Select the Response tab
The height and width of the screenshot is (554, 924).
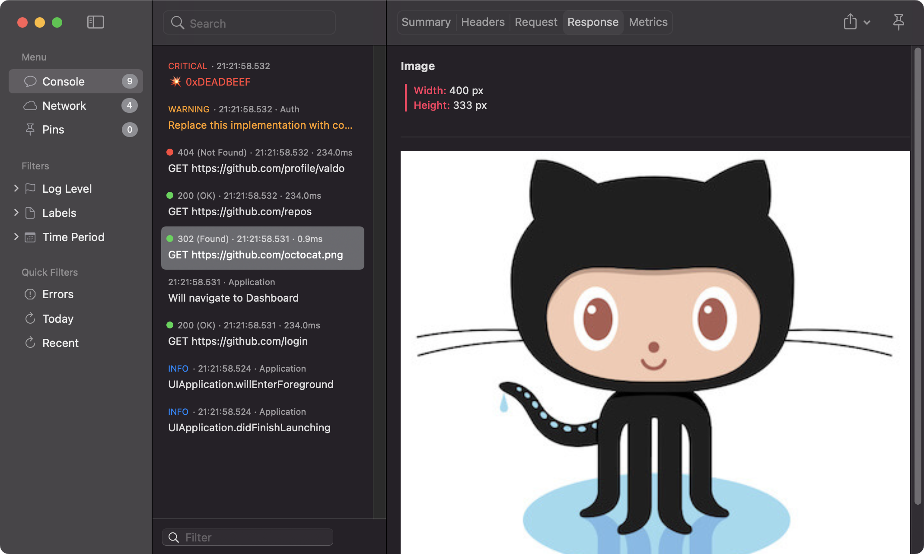[593, 22]
